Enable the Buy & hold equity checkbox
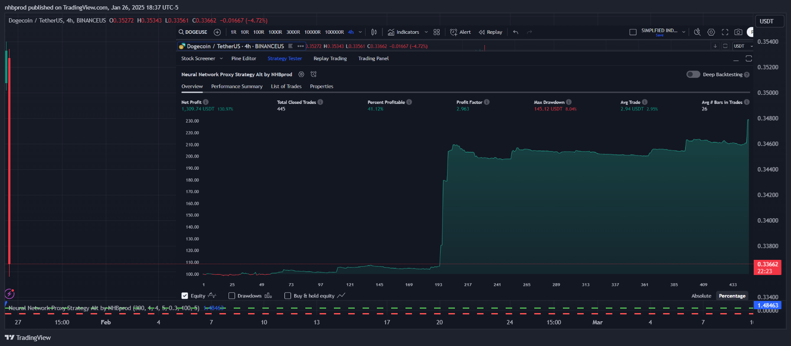This screenshot has height=346, width=791. (288, 296)
